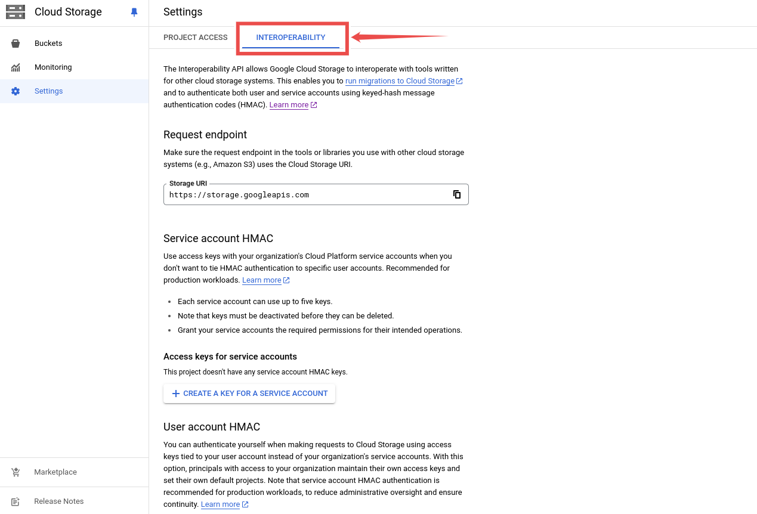The width and height of the screenshot is (757, 514).
Task: Open Release Notes in the sidebar
Action: (x=59, y=501)
